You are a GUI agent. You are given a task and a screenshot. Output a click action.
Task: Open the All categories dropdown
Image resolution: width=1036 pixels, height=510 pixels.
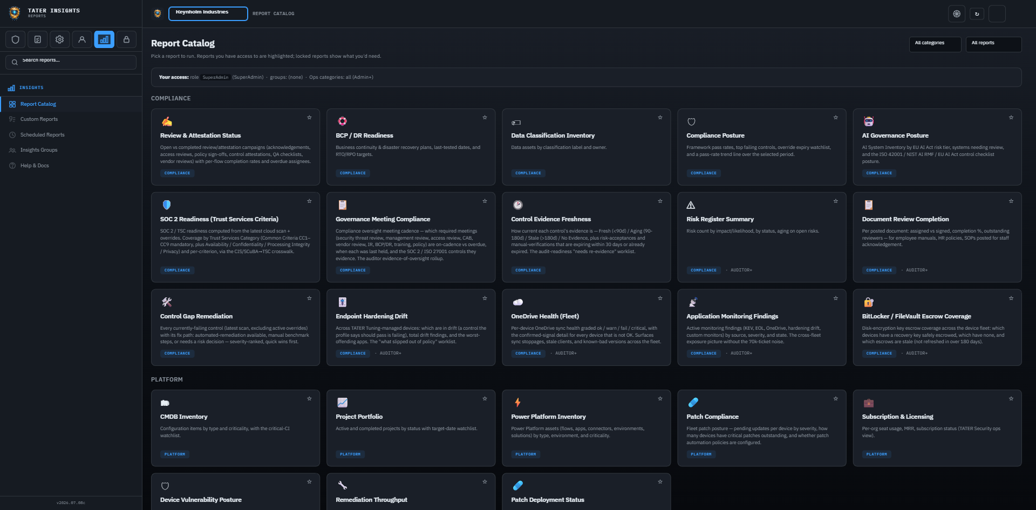click(x=935, y=44)
